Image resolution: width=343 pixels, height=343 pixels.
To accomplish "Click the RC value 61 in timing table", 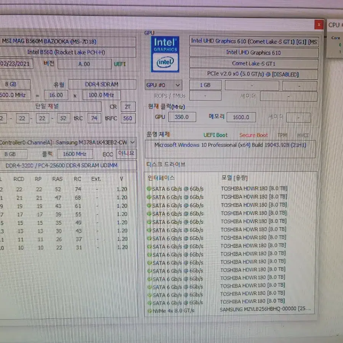I will (78, 206).
